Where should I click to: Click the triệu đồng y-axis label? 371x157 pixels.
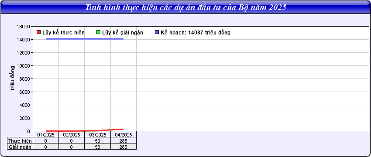[x=13, y=78]
